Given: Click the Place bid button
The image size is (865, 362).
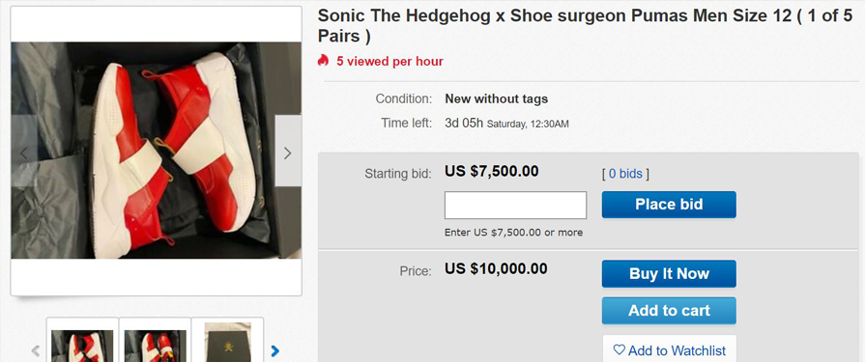Looking at the screenshot, I should (x=669, y=205).
